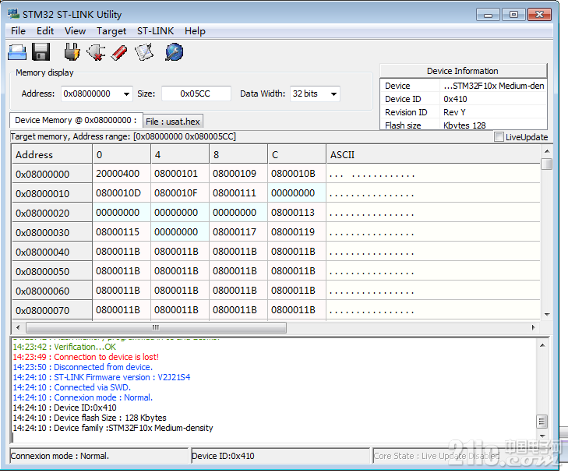Click the Size input field 0x05CC

(x=196, y=94)
